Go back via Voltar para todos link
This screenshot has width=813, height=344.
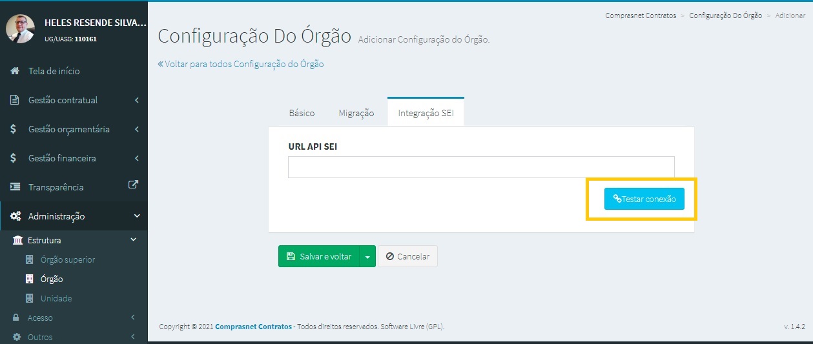[241, 64]
